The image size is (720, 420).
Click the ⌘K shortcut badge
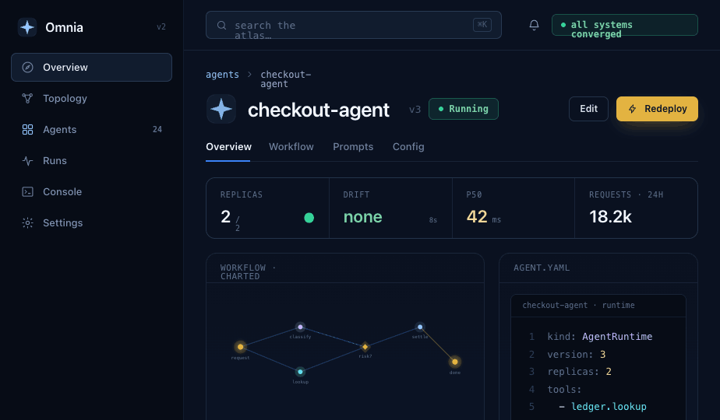(x=482, y=25)
